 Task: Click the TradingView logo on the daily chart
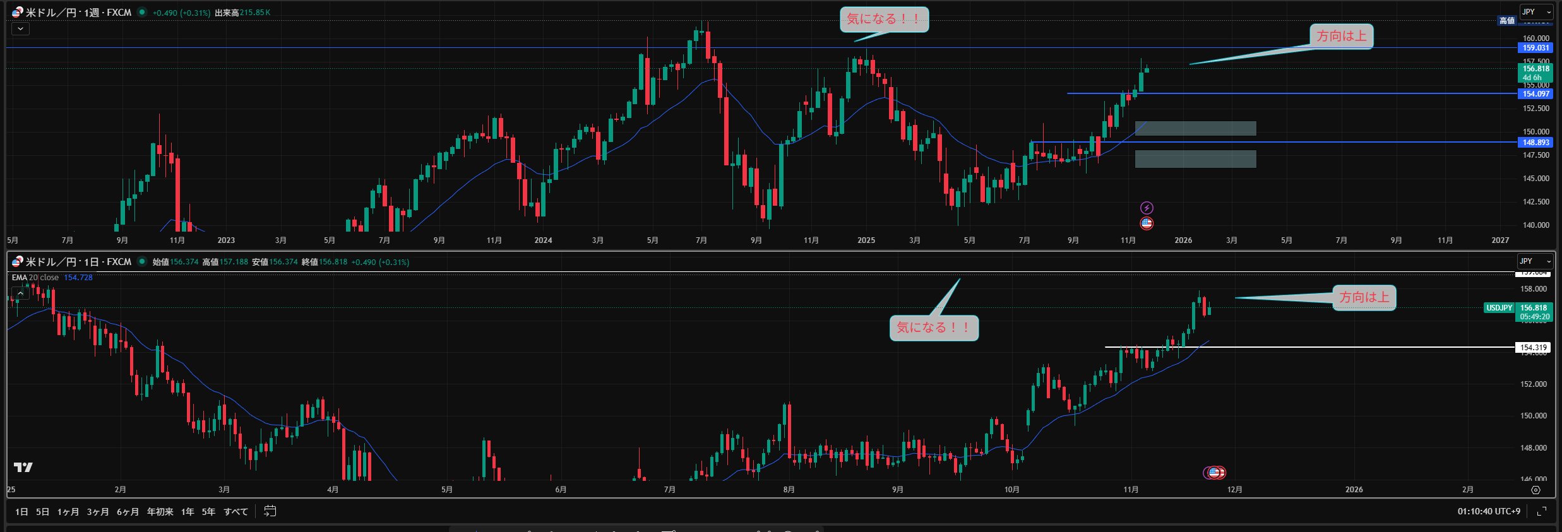[23, 467]
